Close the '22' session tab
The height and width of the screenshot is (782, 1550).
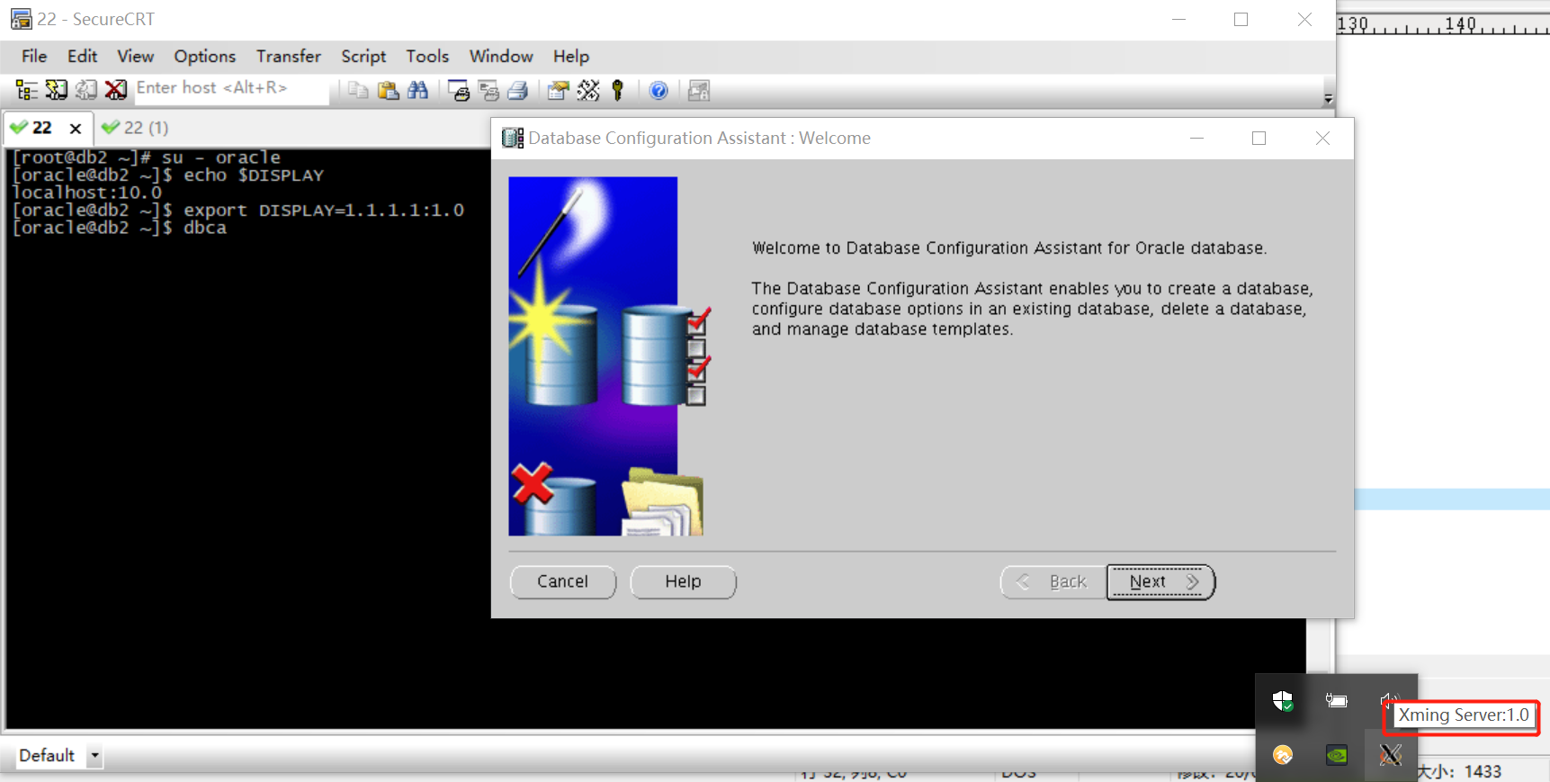pos(76,128)
